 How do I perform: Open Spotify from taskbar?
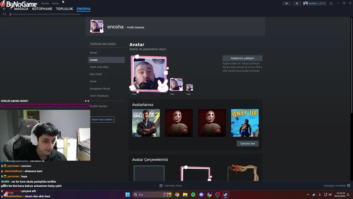point(193,195)
